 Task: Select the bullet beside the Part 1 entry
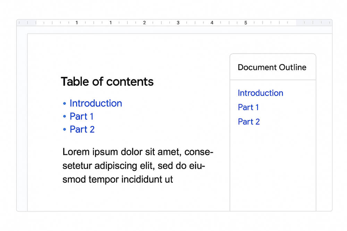coord(65,117)
